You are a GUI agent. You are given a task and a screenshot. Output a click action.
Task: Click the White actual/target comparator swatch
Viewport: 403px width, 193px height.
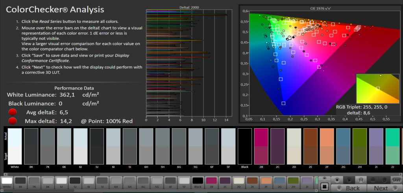(x=15, y=146)
